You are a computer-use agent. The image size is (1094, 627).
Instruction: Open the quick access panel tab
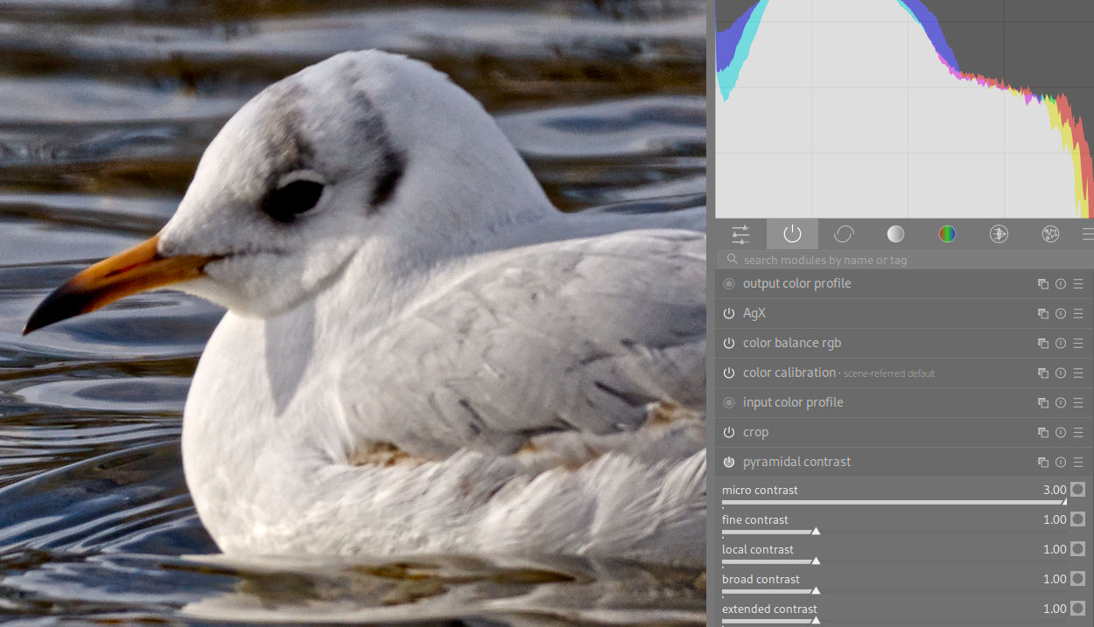pyautogui.click(x=740, y=234)
